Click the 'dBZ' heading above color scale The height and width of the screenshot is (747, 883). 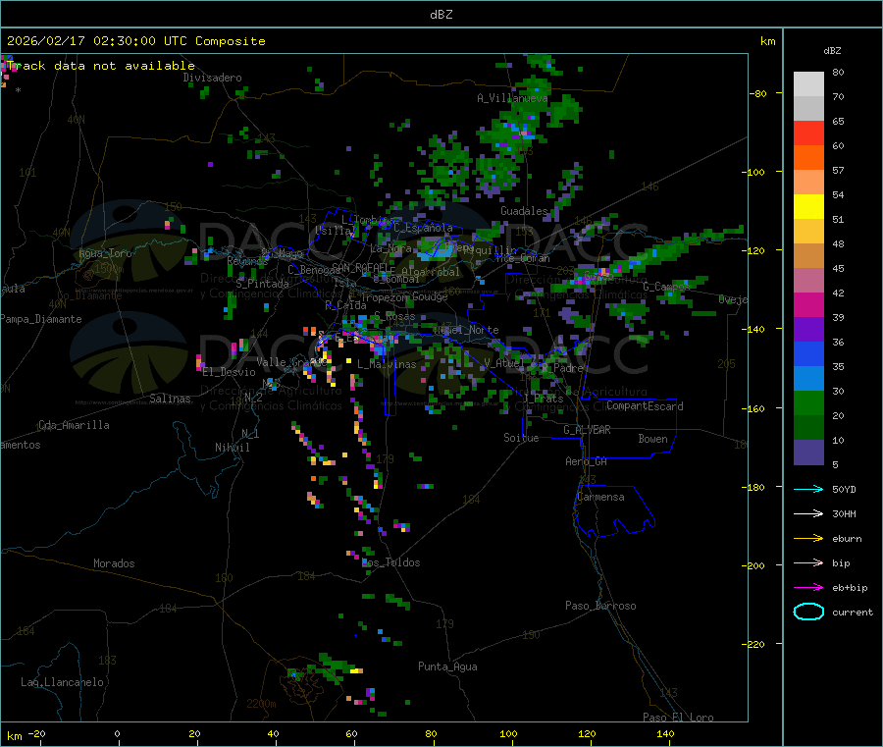[832, 51]
